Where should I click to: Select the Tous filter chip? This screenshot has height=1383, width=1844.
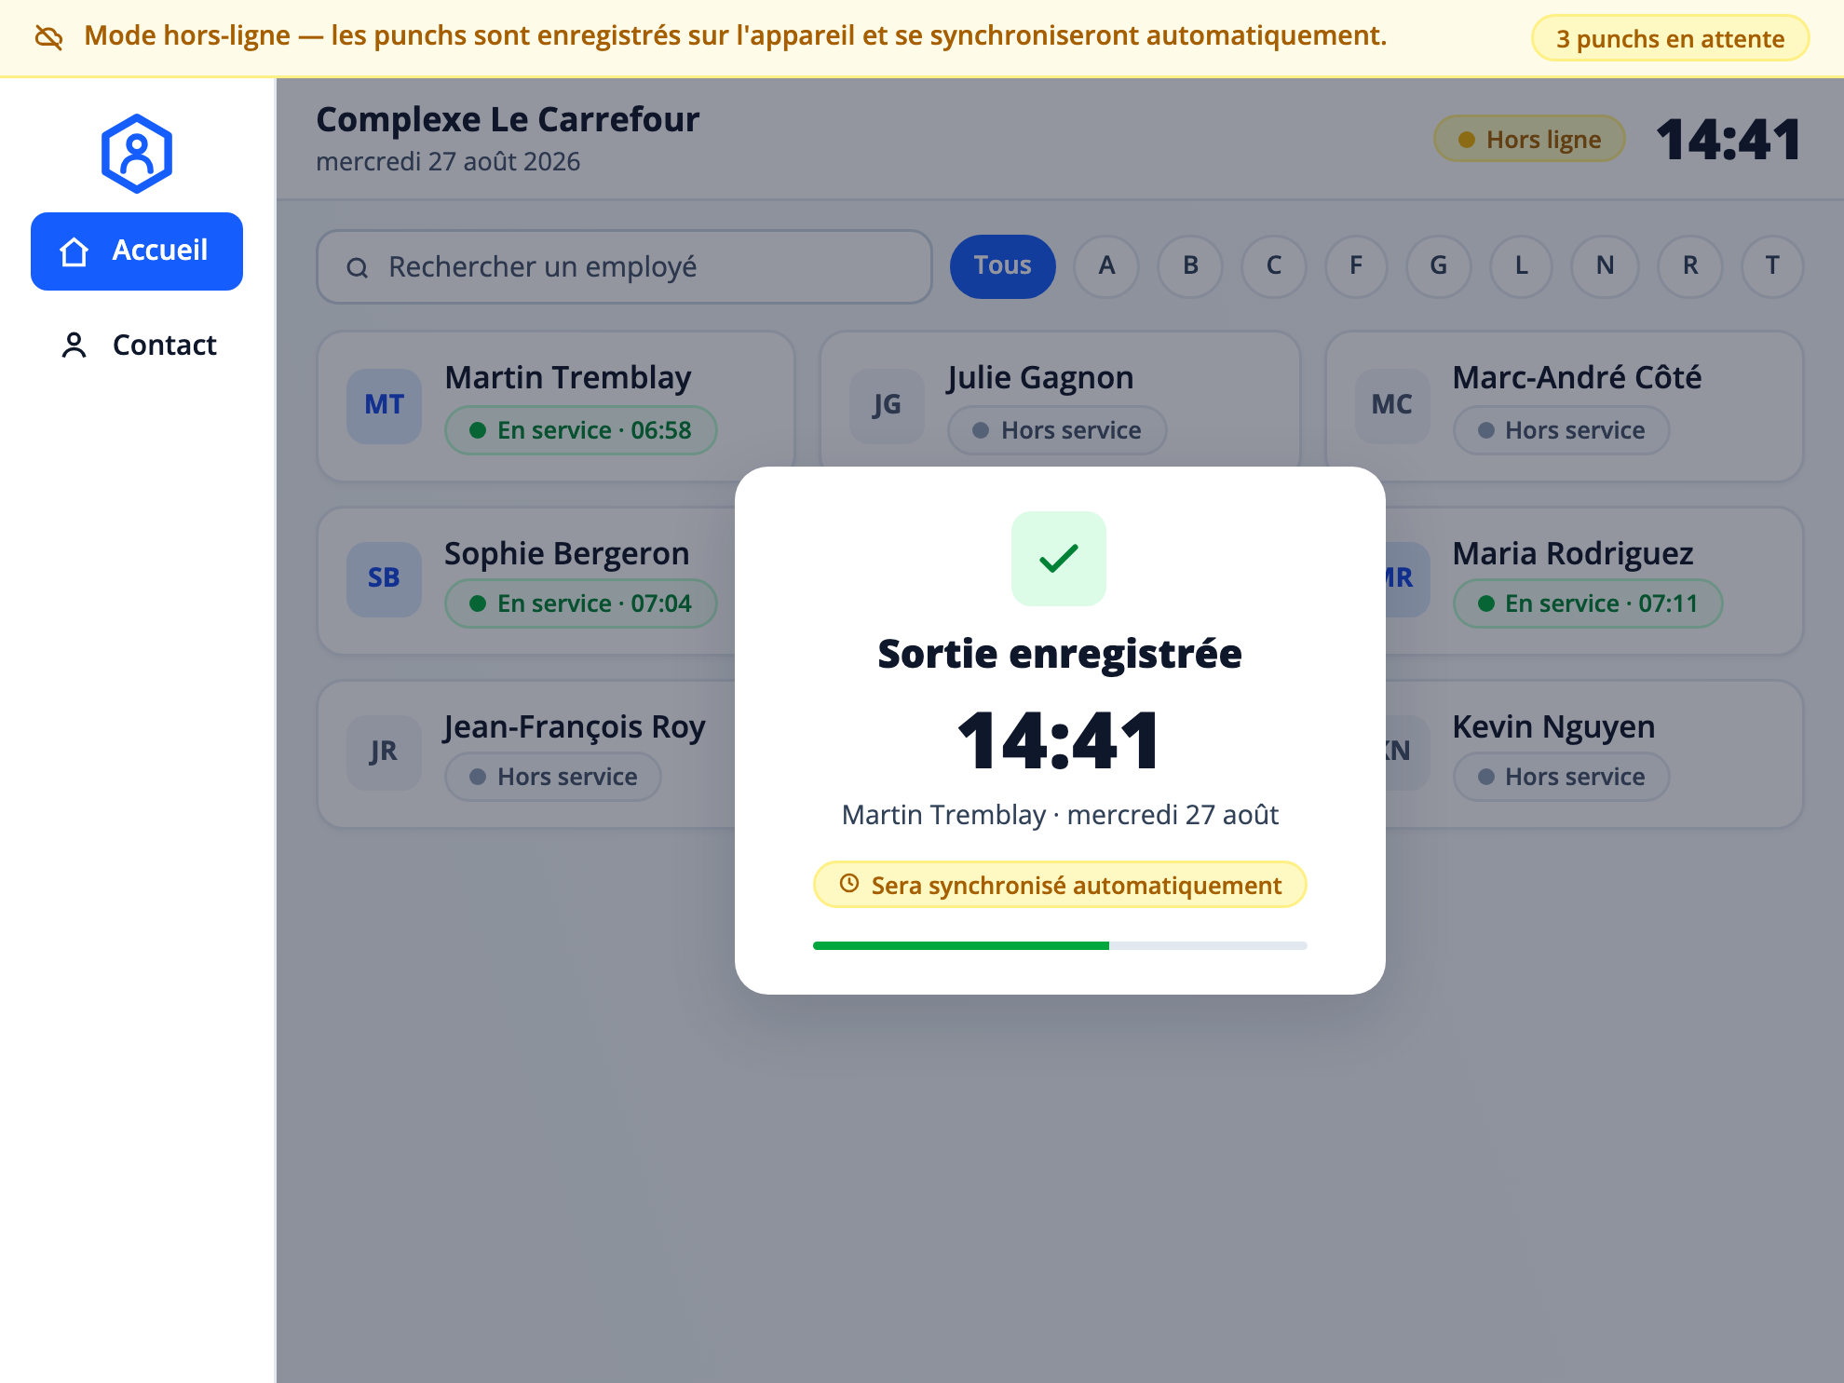tap(1003, 266)
